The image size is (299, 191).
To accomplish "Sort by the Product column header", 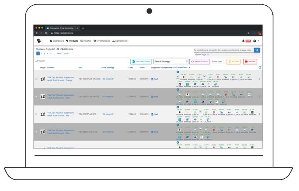I will (51, 68).
